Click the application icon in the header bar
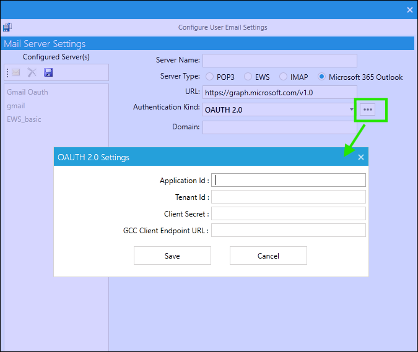418x352 pixels. (7, 27)
